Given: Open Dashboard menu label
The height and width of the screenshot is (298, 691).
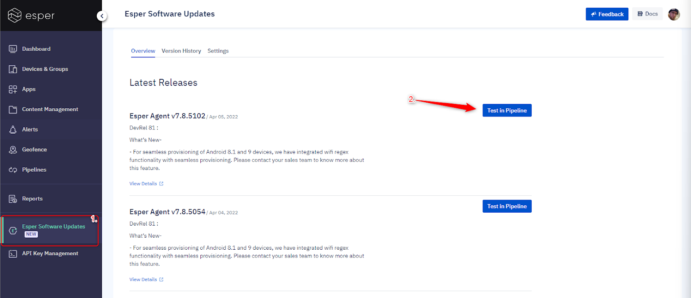Looking at the screenshot, I should pyautogui.click(x=36, y=49).
